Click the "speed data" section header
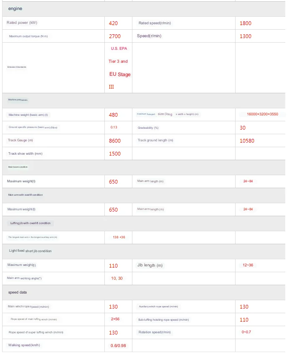Screen dimensions: 289x355 click(18, 292)
